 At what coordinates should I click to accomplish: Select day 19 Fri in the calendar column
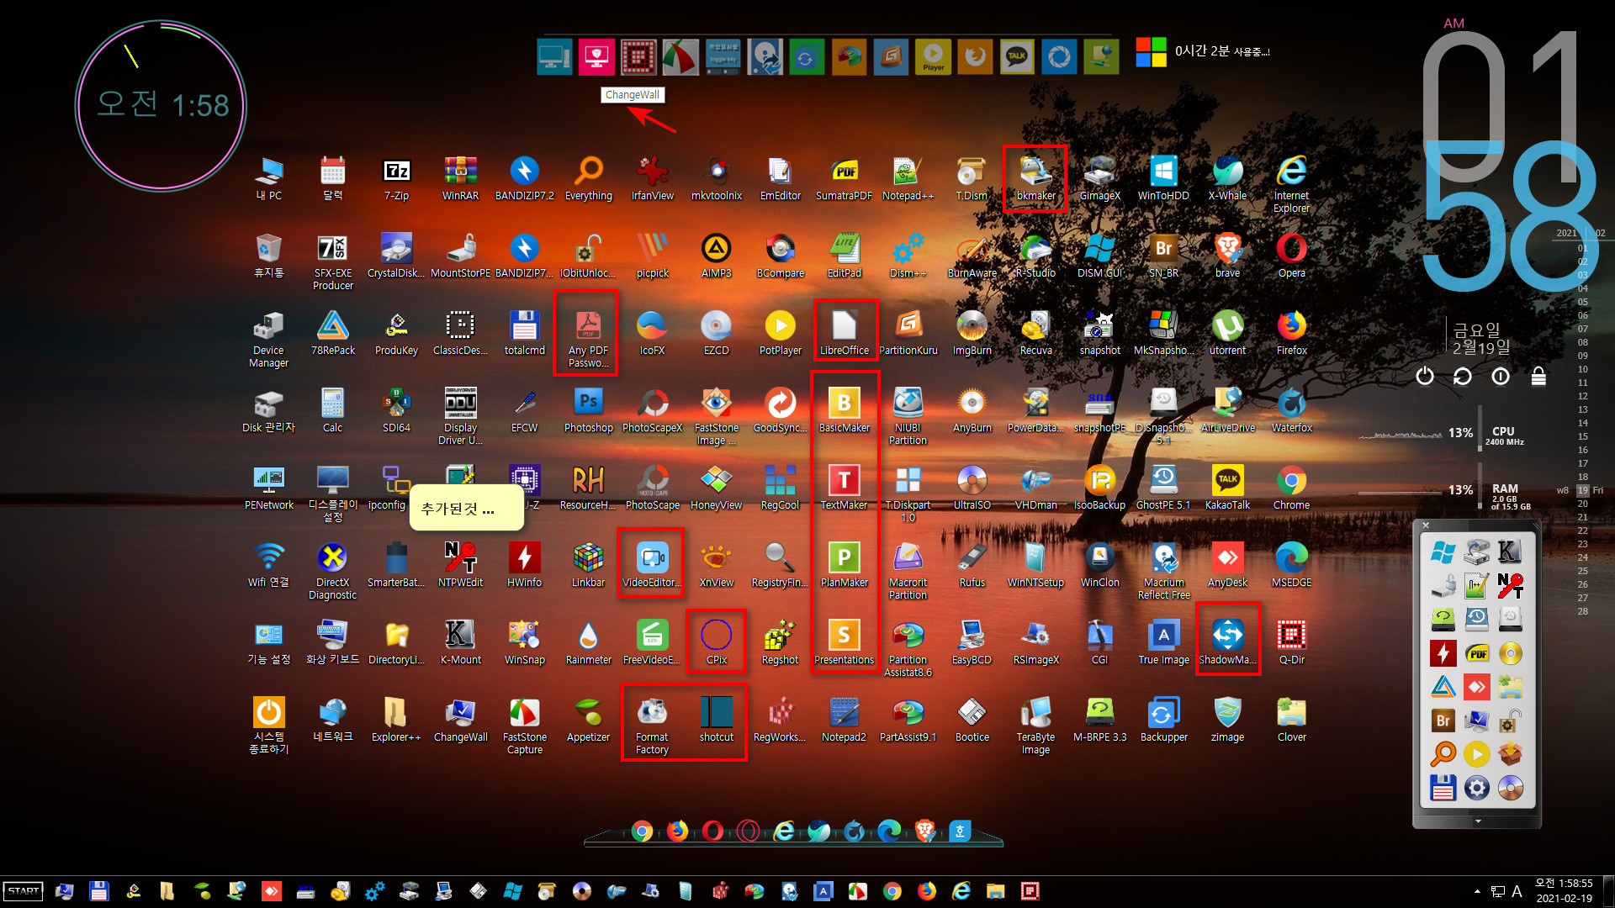coord(1590,490)
